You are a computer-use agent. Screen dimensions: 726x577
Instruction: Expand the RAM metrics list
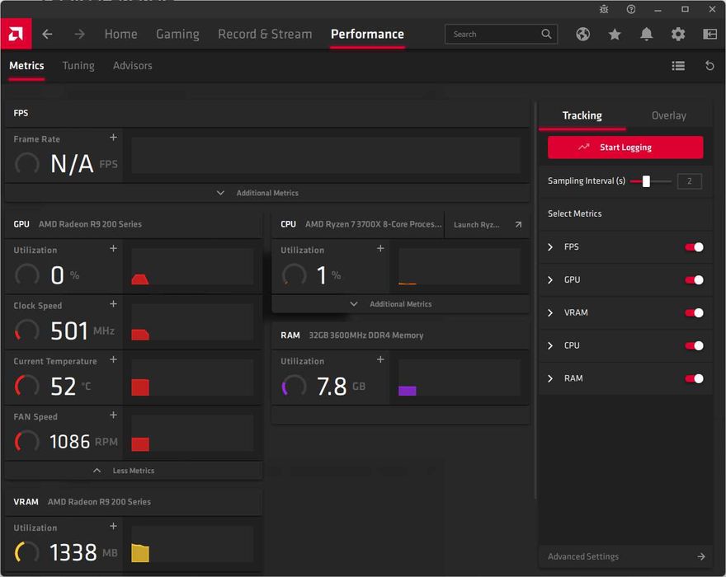[550, 378]
